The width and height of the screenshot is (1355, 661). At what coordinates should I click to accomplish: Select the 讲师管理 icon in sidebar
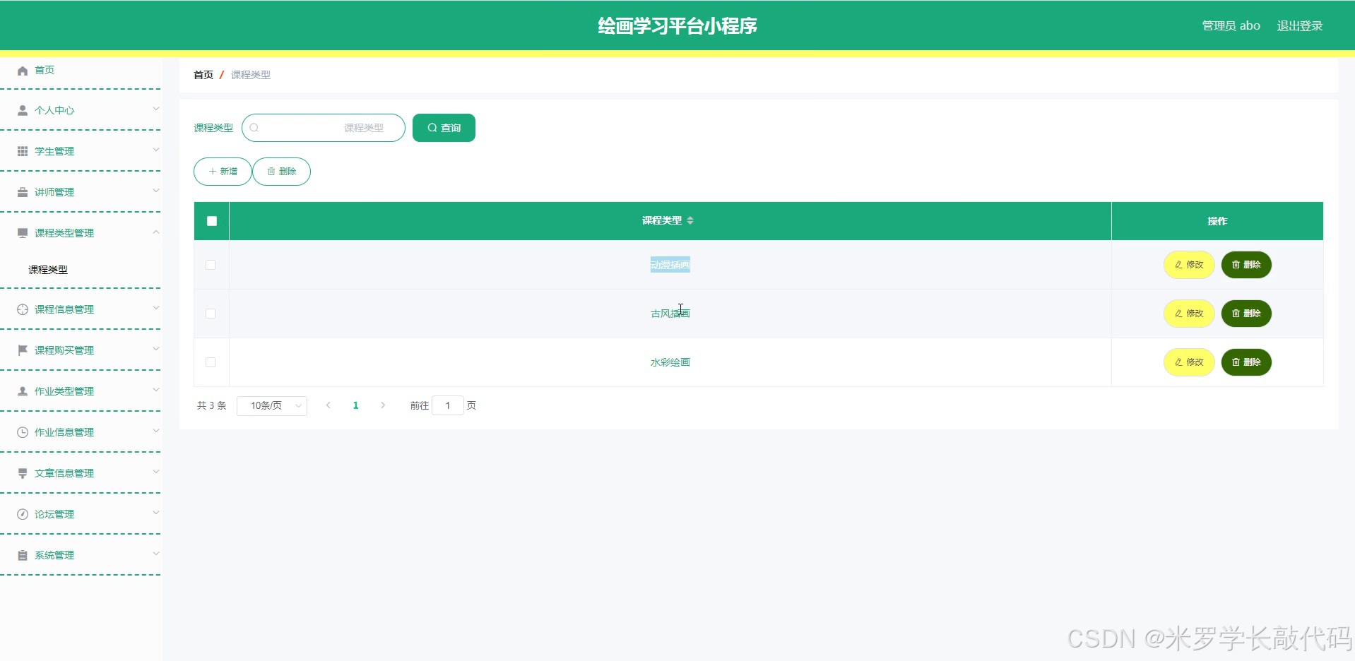click(20, 191)
